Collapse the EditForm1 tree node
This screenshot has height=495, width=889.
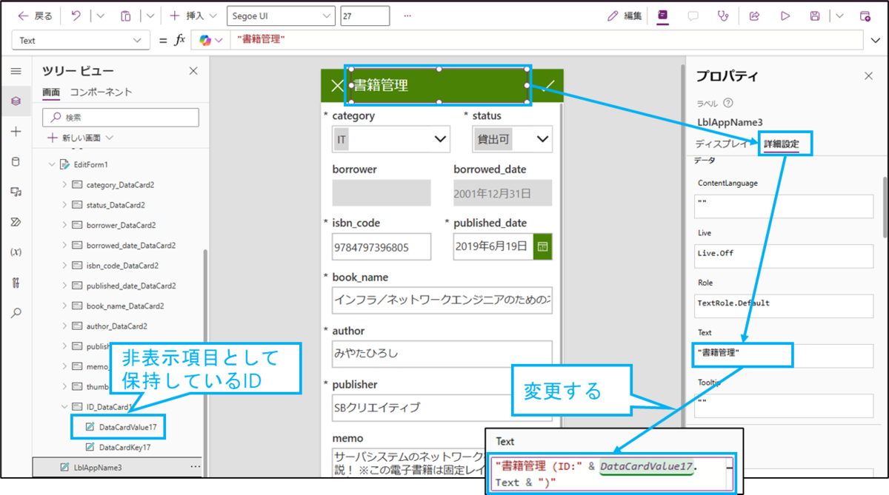click(51, 164)
